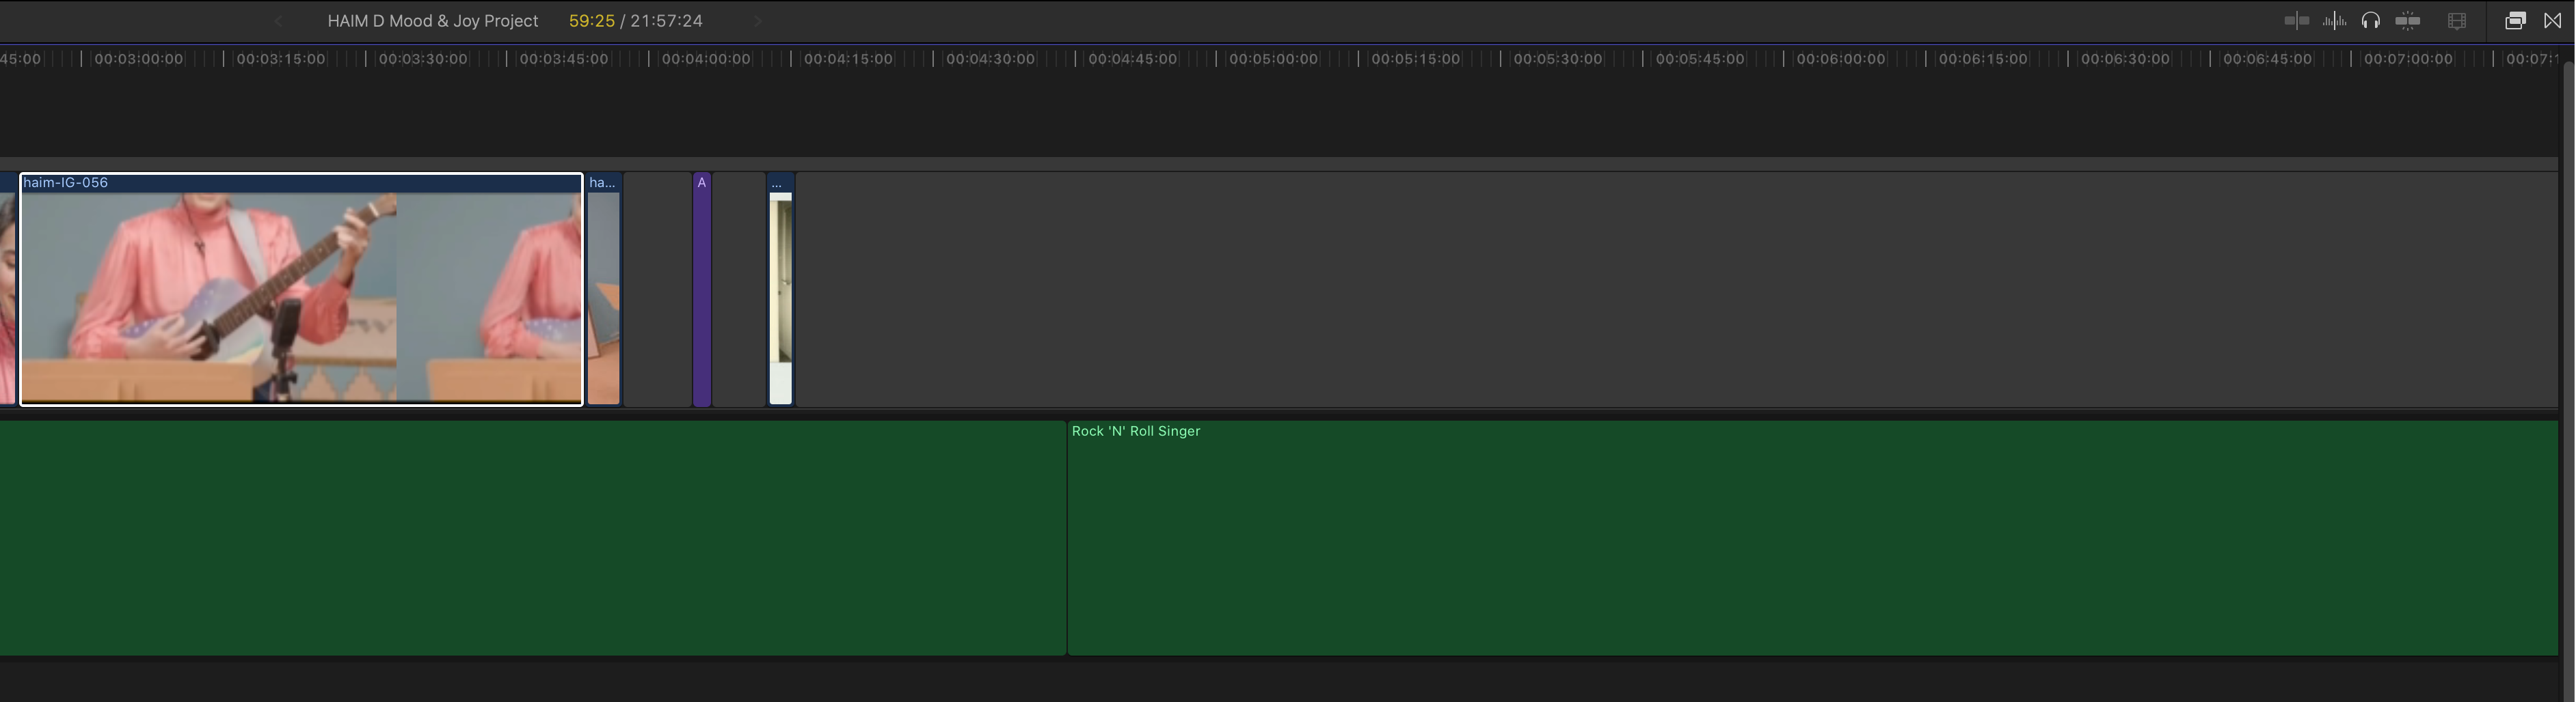
Task: Toggle video and audio skimming
Action: tap(2297, 21)
